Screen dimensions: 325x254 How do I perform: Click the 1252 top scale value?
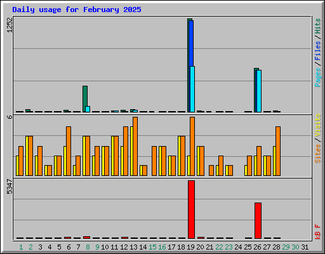pyautogui.click(x=10, y=25)
